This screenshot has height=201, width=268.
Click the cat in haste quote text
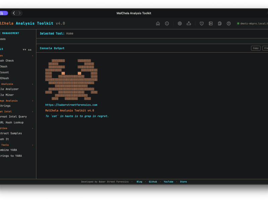(x=77, y=116)
